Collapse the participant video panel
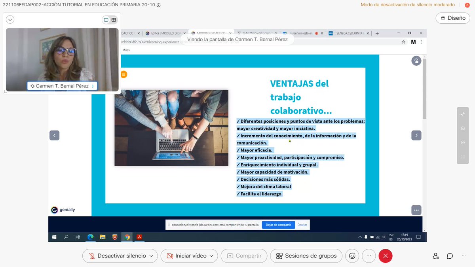The width and height of the screenshot is (475, 267). (10, 19)
